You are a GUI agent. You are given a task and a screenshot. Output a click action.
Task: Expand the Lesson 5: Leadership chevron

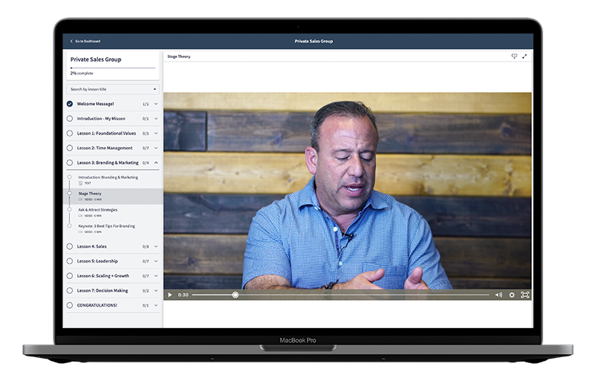tap(156, 261)
